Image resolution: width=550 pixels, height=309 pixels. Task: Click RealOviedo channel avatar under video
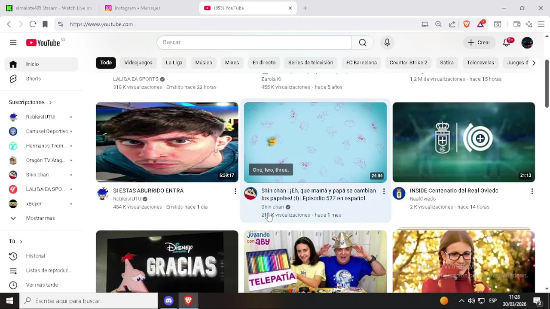pyautogui.click(x=399, y=194)
